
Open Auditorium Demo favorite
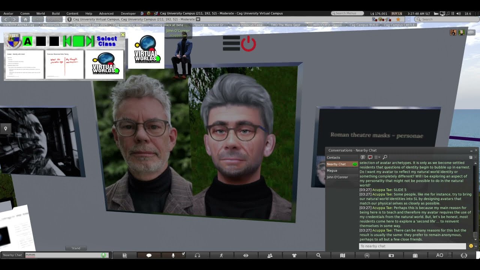(55, 25)
